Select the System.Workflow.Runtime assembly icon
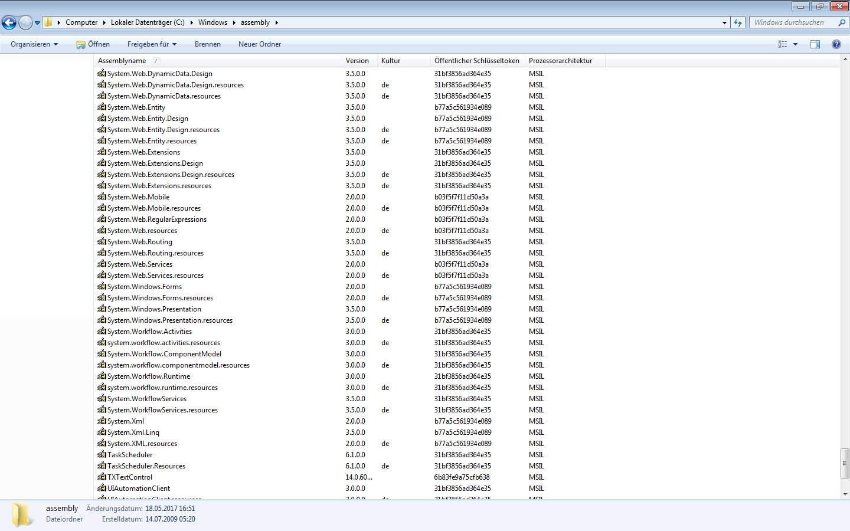Viewport: 850px width, 531px height. [102, 376]
